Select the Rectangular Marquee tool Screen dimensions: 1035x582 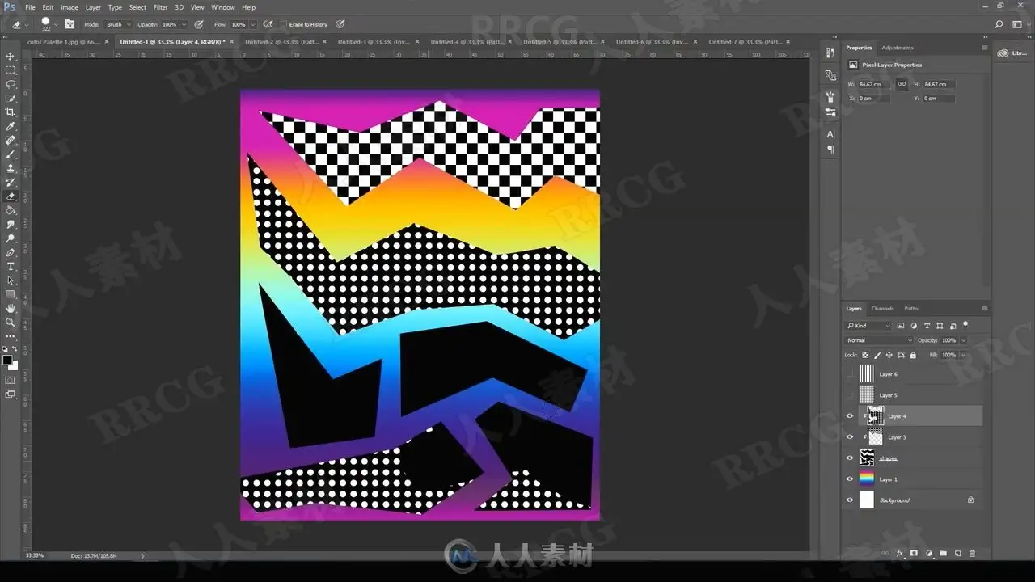tap(11, 70)
